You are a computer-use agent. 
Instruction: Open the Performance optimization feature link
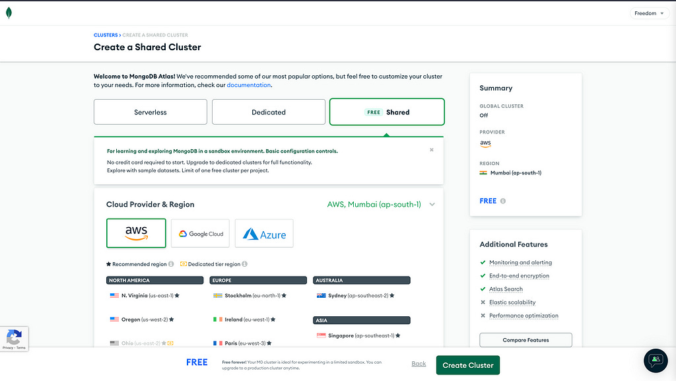pos(524,316)
